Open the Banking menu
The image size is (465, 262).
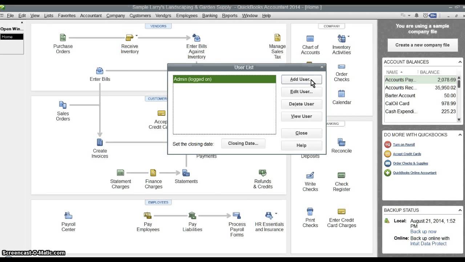[210, 16]
